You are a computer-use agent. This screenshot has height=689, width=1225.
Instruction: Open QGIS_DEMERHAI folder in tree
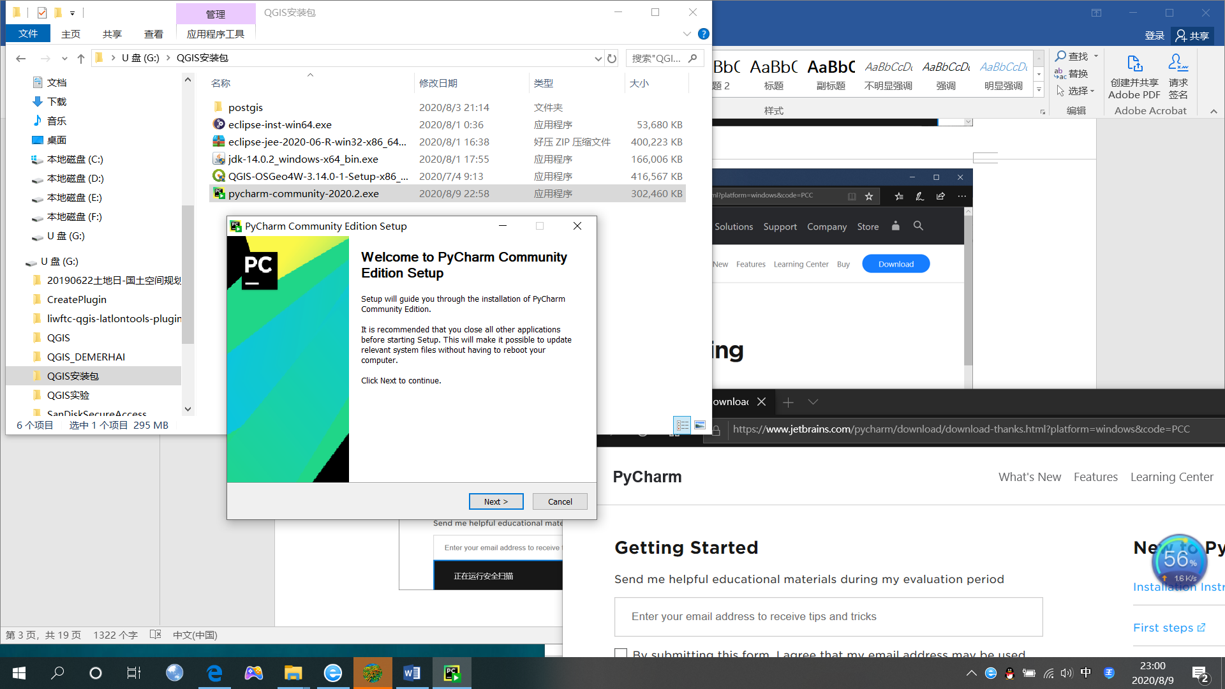click(x=85, y=357)
